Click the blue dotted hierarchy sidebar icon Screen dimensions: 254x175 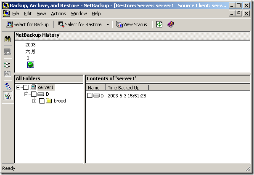8,86
